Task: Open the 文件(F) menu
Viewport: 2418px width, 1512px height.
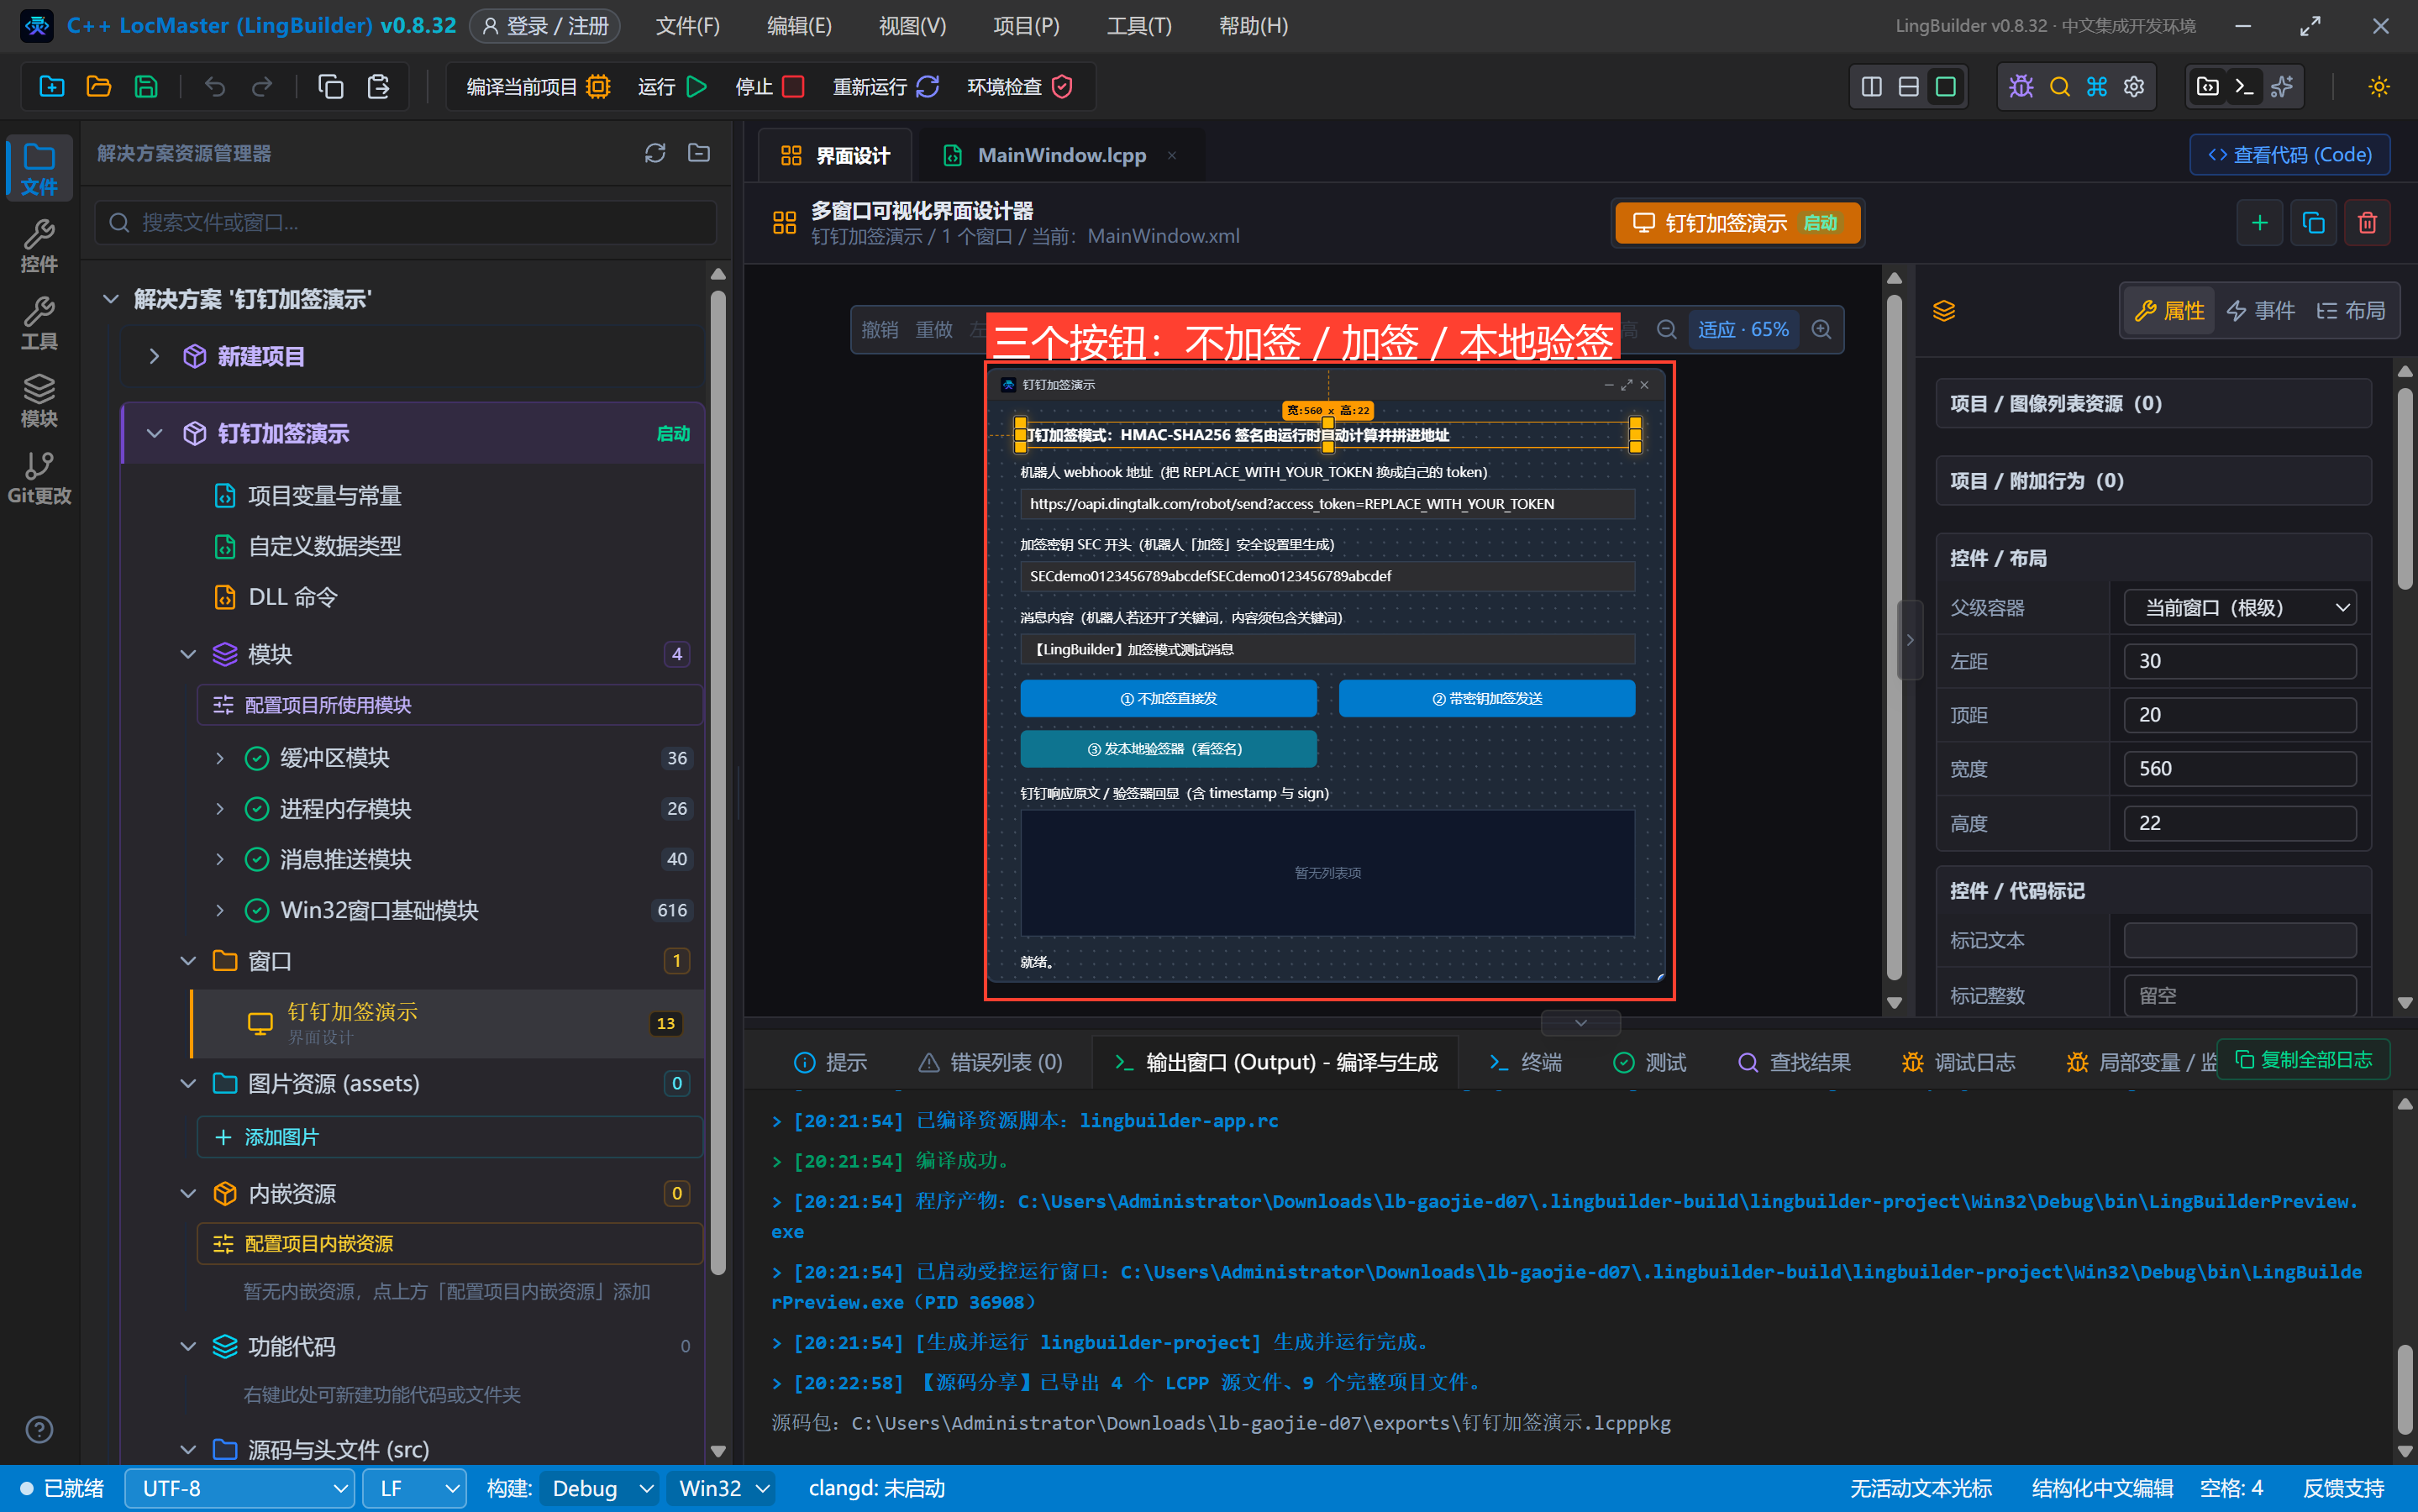Action: pos(687,26)
